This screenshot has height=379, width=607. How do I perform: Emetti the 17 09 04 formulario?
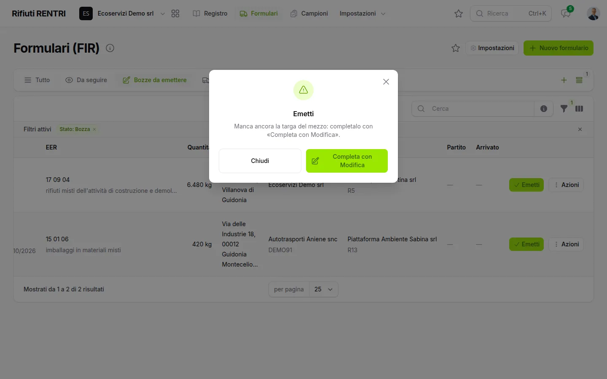pos(526,185)
